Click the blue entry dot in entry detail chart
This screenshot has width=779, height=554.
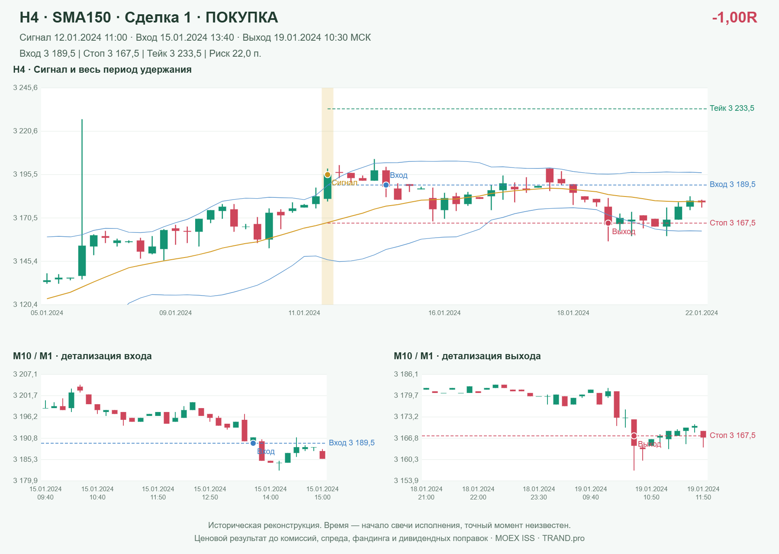(x=253, y=443)
